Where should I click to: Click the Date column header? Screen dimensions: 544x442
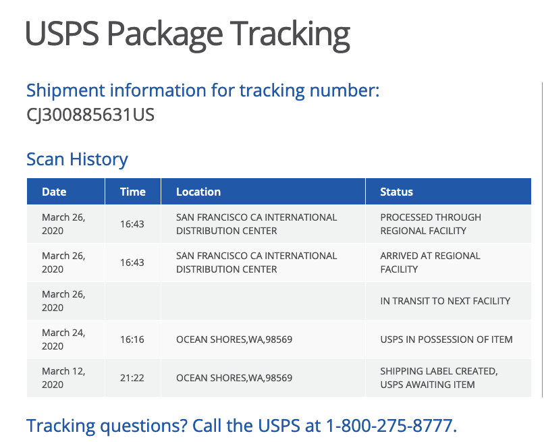[65, 192]
